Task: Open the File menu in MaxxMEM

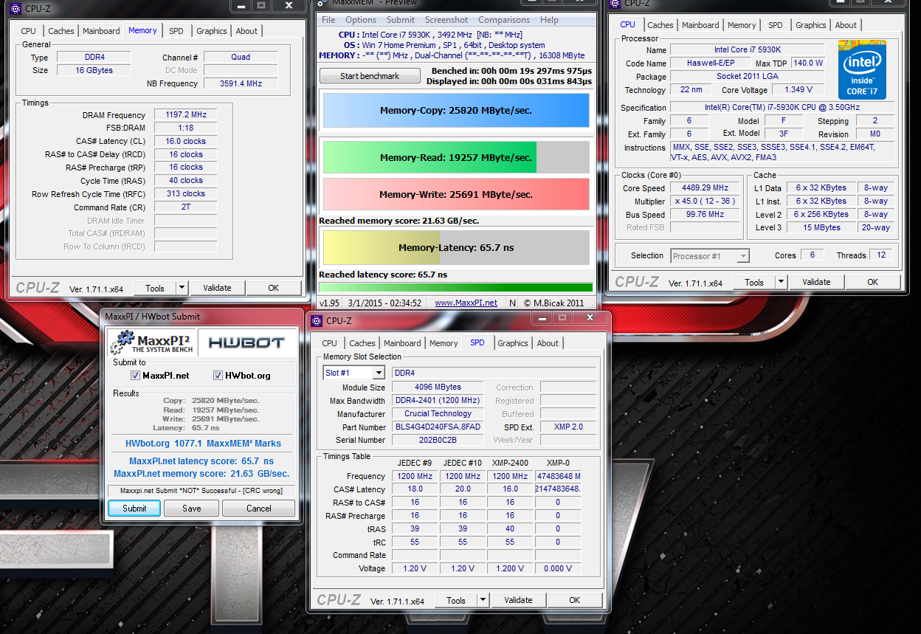Action: 328,20
